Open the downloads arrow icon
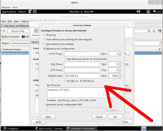 click(154, 31)
